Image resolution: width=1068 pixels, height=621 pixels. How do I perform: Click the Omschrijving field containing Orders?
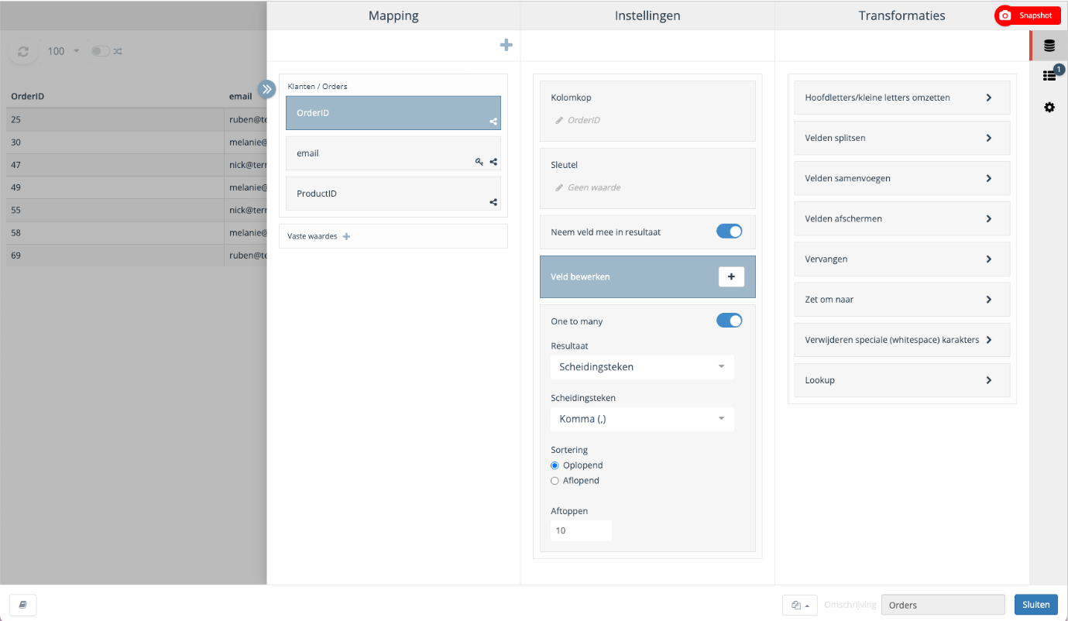click(x=943, y=605)
